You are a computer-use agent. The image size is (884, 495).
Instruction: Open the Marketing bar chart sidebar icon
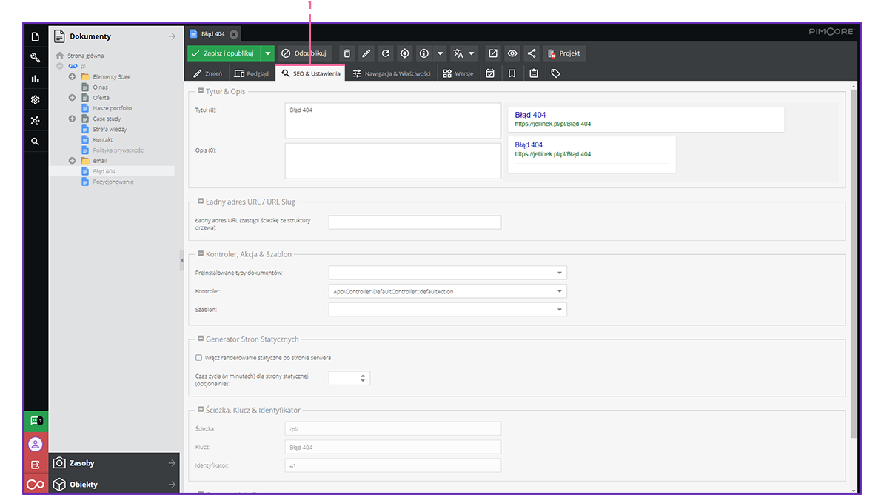pyautogui.click(x=35, y=79)
